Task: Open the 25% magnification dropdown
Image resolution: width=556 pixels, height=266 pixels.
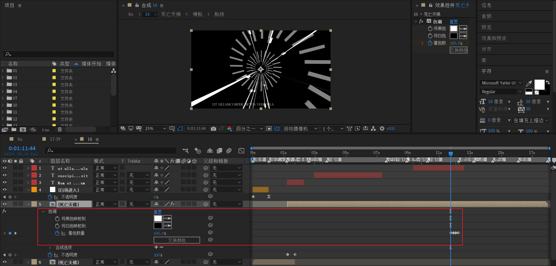Action: click(155, 129)
